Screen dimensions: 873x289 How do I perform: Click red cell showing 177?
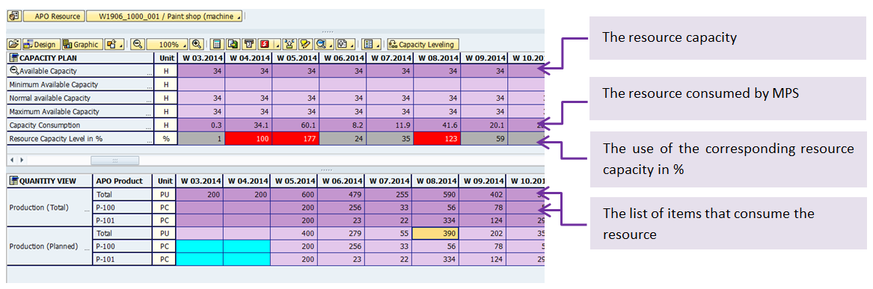295,139
